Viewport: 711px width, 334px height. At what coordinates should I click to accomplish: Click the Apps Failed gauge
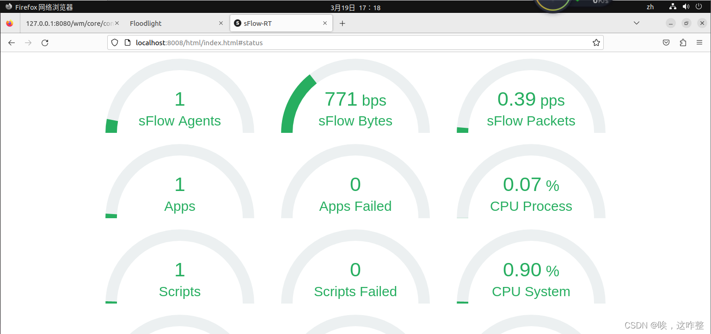pyautogui.click(x=355, y=181)
